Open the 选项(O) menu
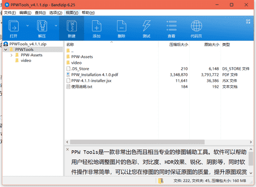 point(56,13)
